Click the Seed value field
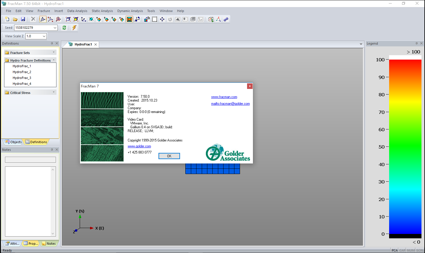The width and height of the screenshot is (425, 253). [33, 28]
